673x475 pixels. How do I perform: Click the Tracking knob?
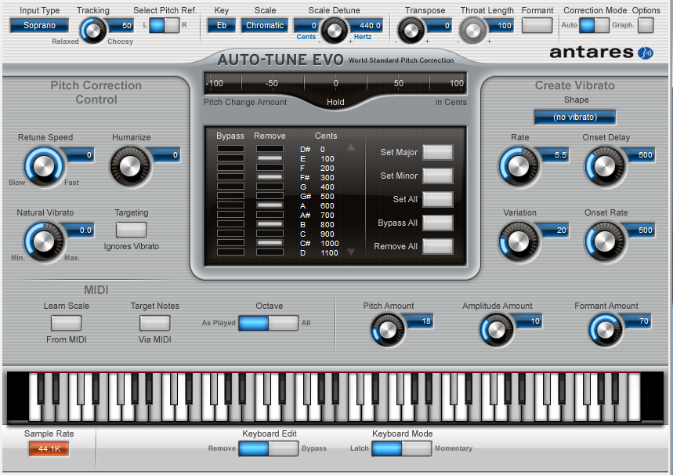tap(93, 31)
